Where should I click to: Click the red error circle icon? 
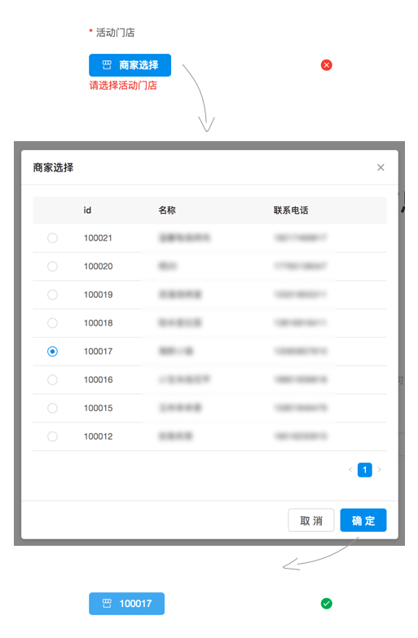pos(326,65)
